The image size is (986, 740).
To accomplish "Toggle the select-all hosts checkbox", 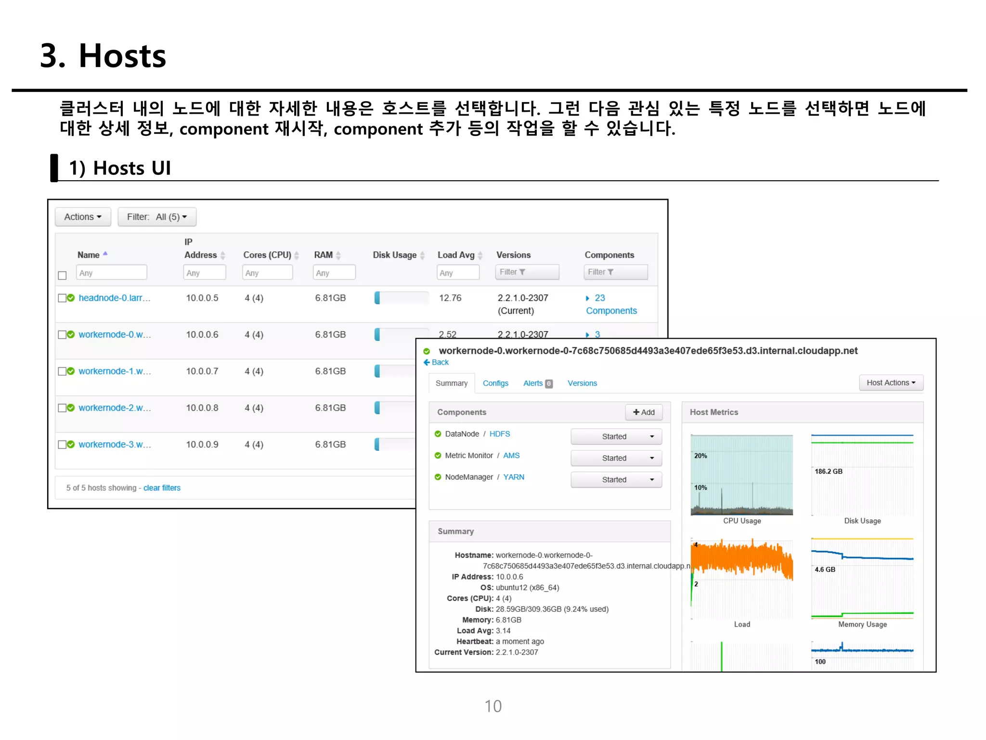I will click(x=62, y=276).
